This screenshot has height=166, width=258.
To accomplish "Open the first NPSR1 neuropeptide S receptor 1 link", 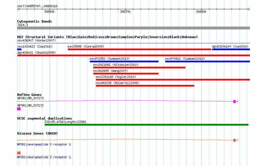I will pos(44,144).
